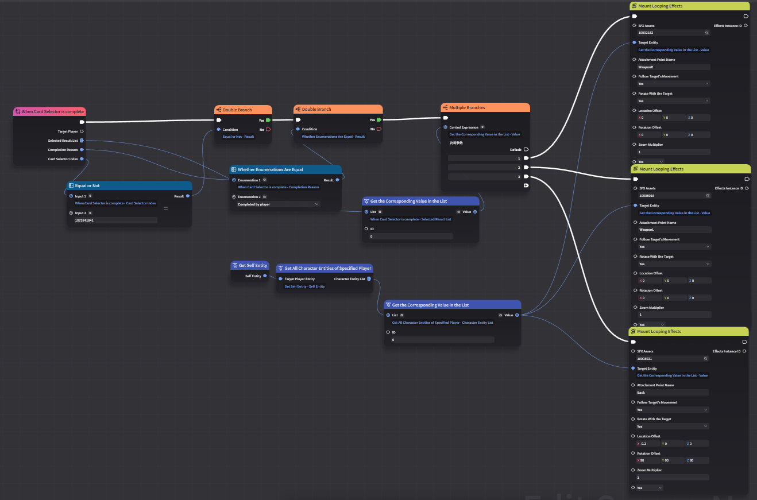Click the Target Player output pin
The image size is (757, 500).
click(82, 131)
